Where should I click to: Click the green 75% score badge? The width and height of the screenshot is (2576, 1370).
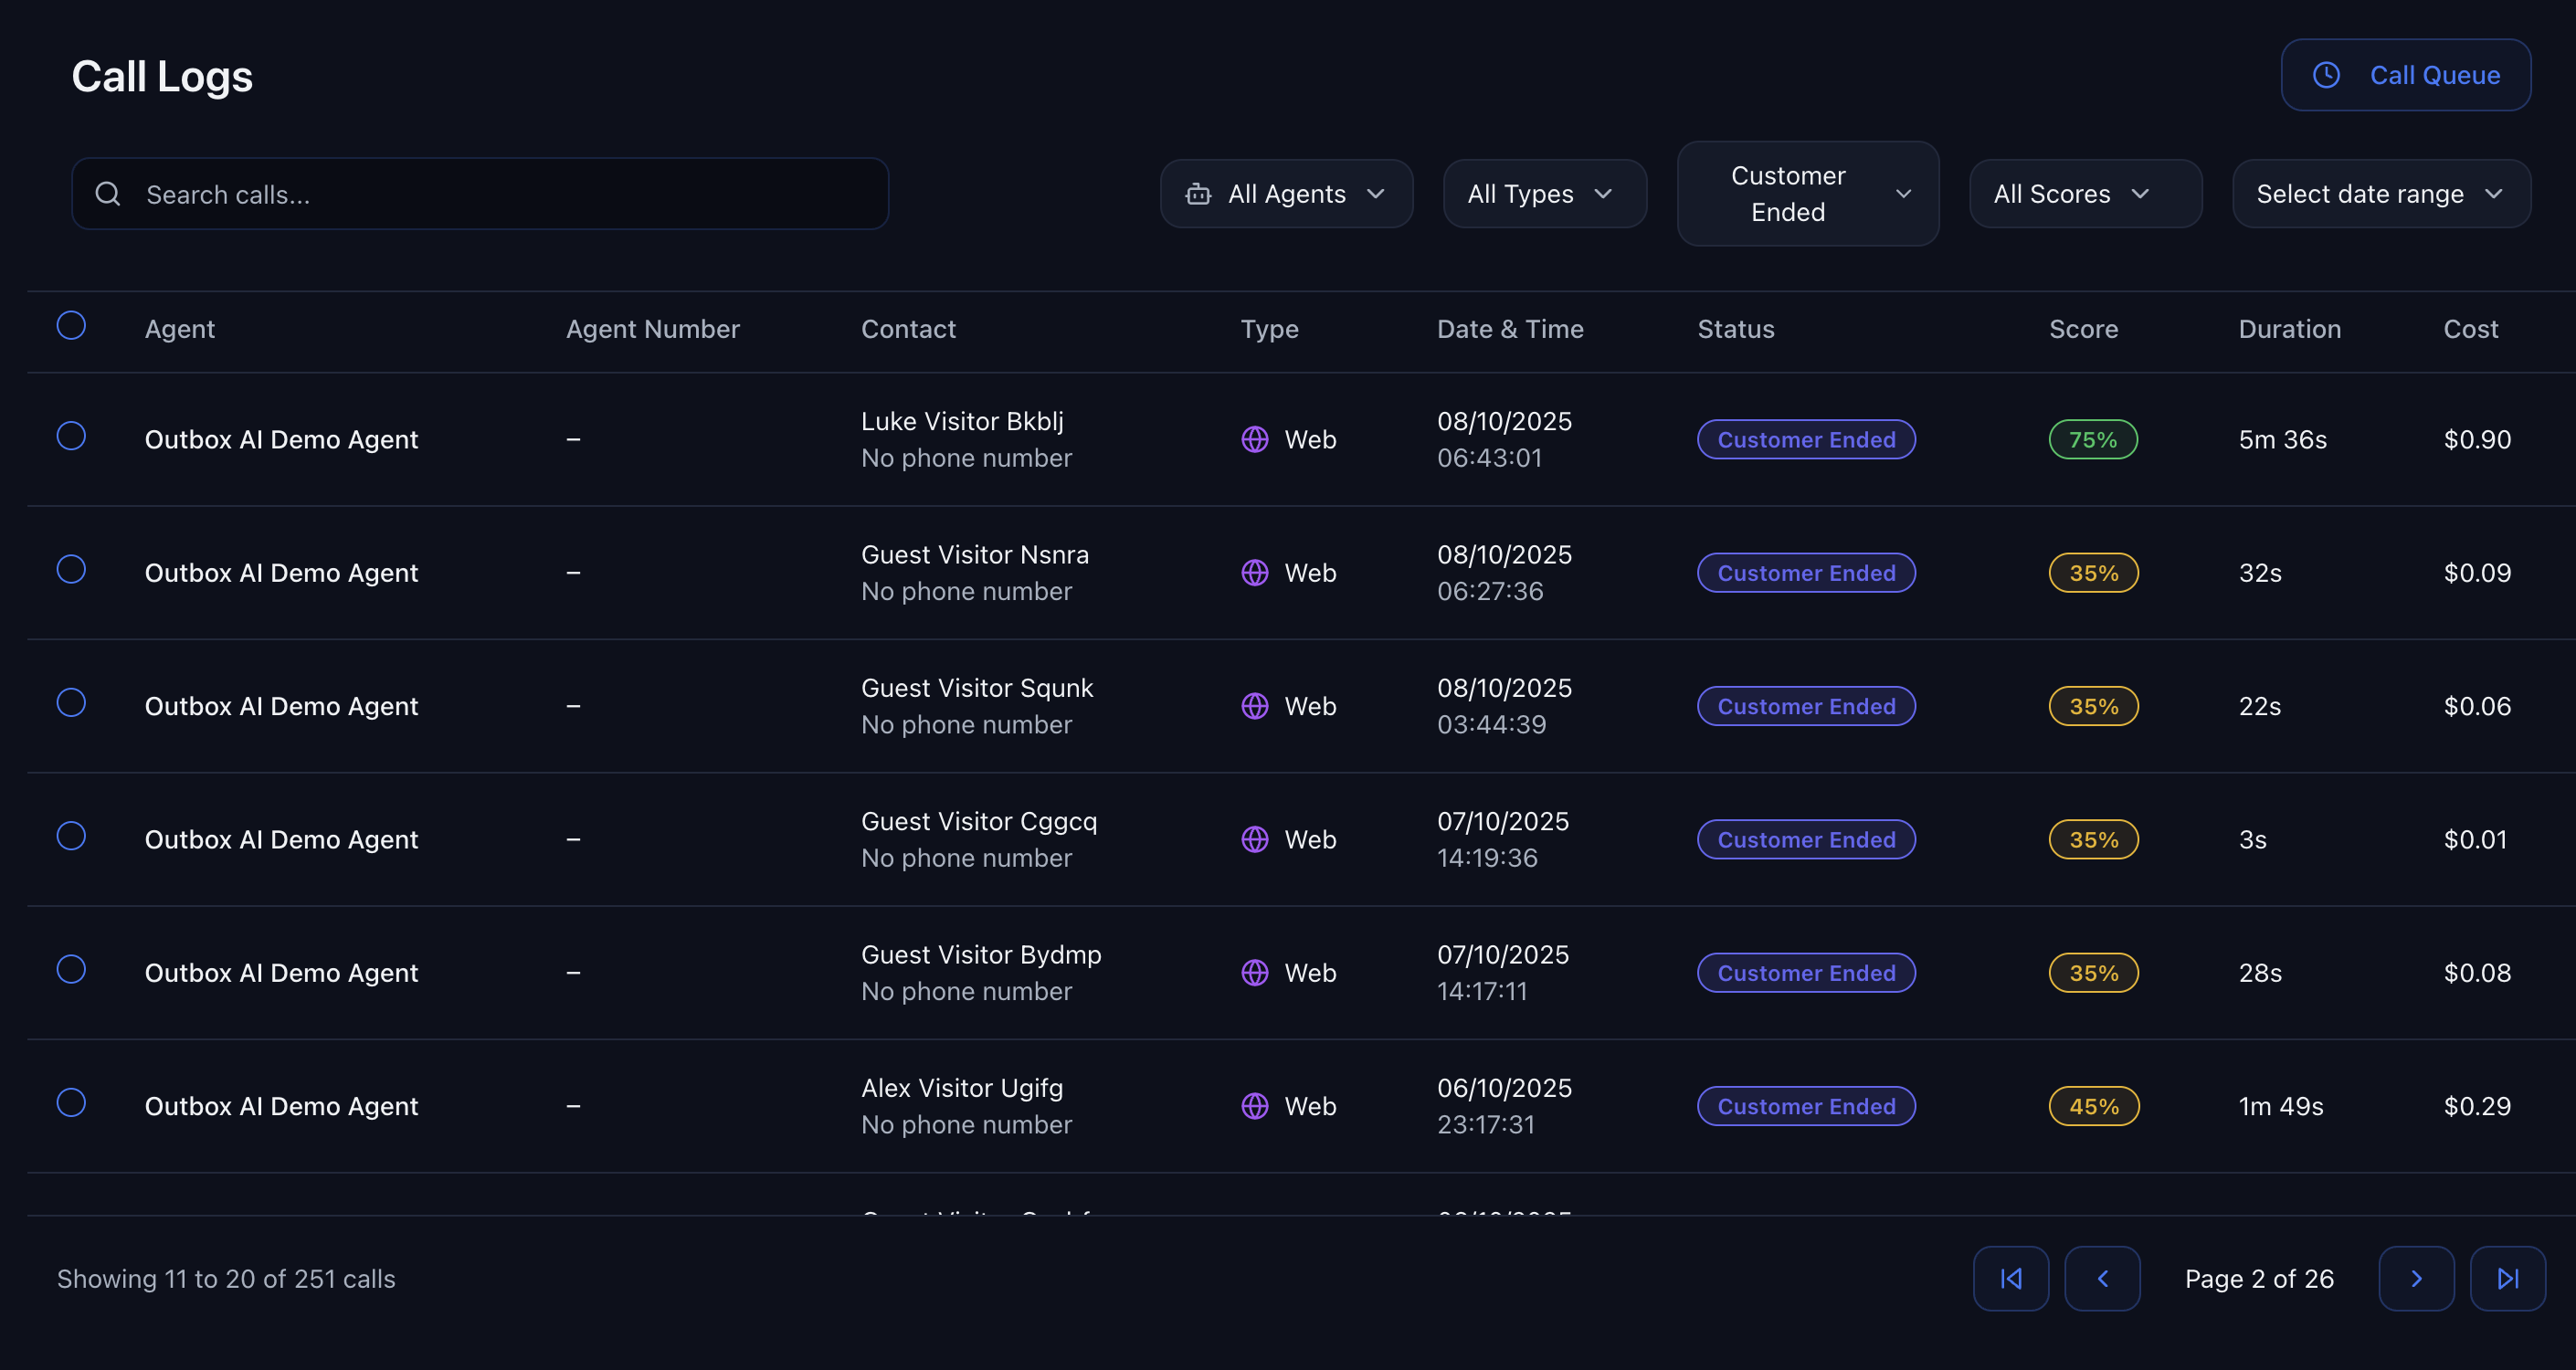tap(2092, 439)
